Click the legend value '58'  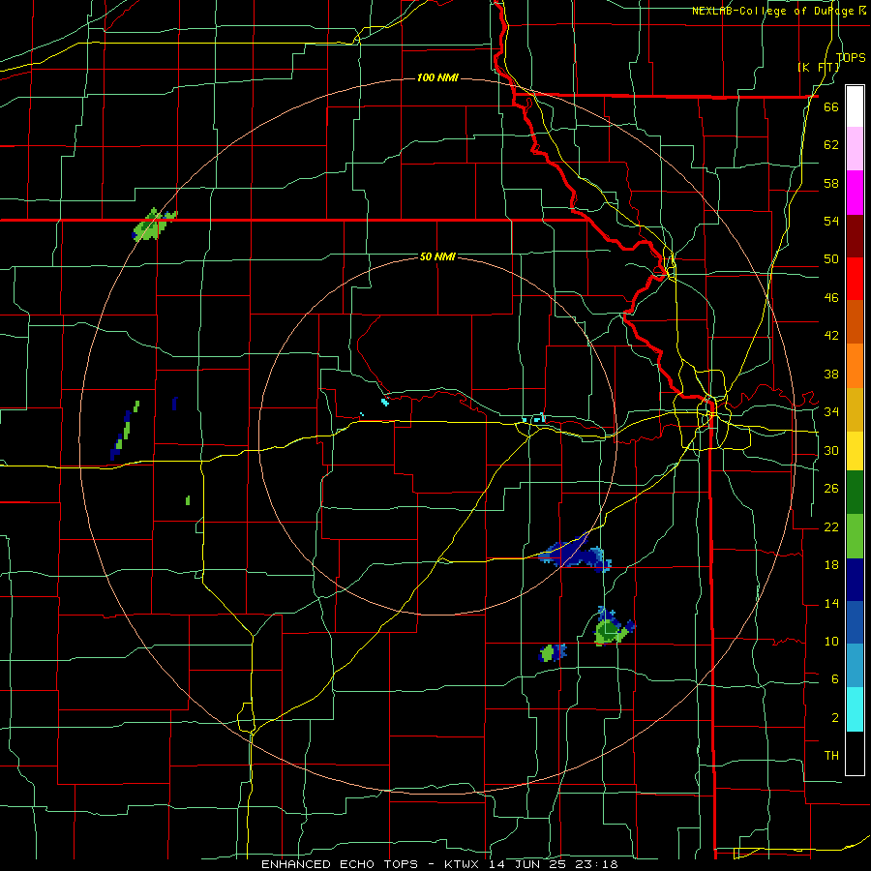[831, 183]
